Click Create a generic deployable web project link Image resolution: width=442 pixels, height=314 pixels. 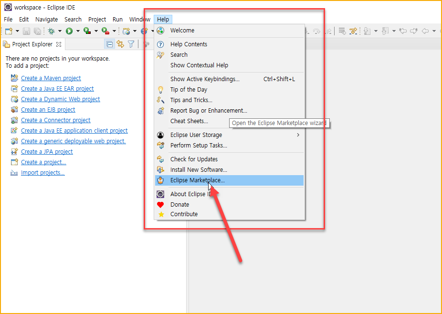coord(74,141)
